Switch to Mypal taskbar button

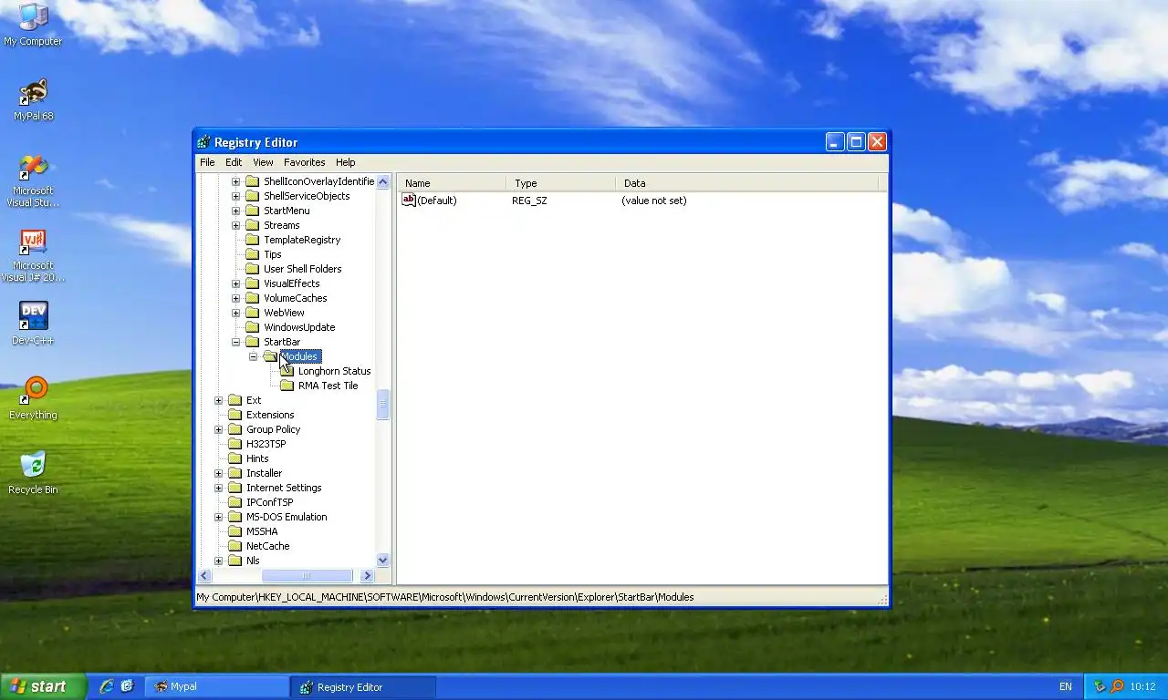point(216,686)
